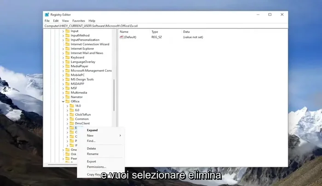The width and height of the screenshot is (322, 186).
Task: Select the ClickToRun folder icon
Action: [72, 115]
